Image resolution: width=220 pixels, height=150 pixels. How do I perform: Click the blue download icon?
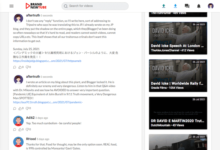(175, 6)
